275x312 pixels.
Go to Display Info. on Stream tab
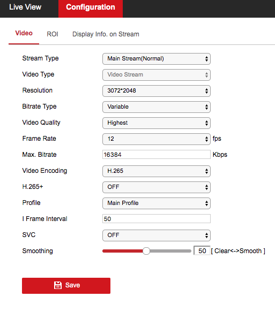click(106, 34)
